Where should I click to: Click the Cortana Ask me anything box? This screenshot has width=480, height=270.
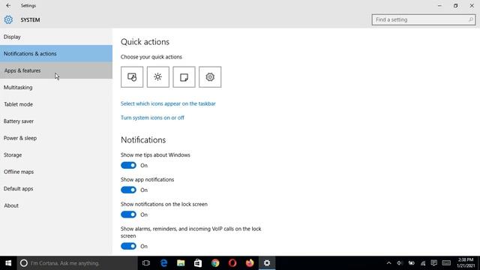[77, 263]
